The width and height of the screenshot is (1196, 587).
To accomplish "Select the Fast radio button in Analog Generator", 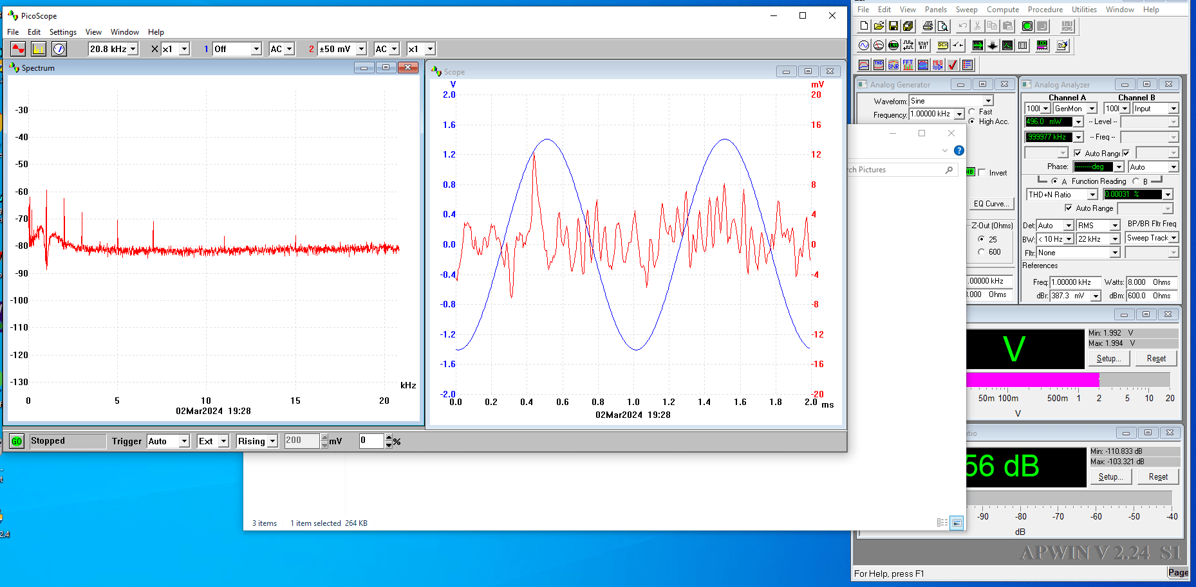I will (972, 112).
